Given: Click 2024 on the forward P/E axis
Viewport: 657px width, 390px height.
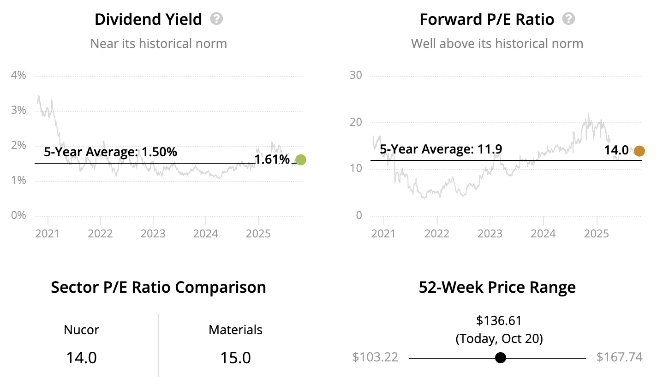Looking at the screenshot, I should point(543,234).
